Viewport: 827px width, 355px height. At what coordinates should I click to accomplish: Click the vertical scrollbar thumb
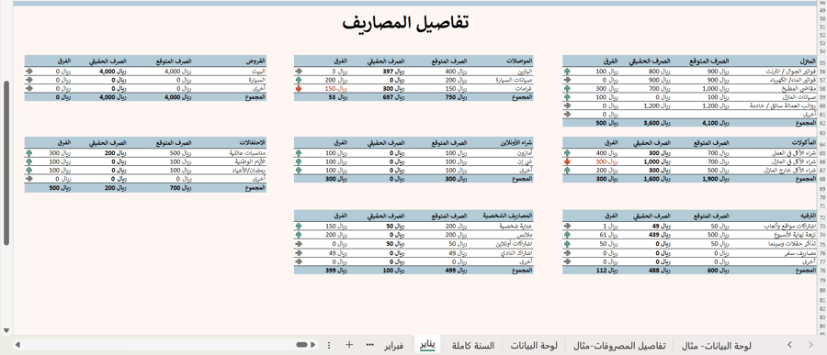(6, 162)
